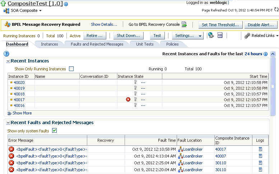Collapse Recent Faults and Rejected Messages
The height and width of the screenshot is (174, 279).
[x=8, y=123]
